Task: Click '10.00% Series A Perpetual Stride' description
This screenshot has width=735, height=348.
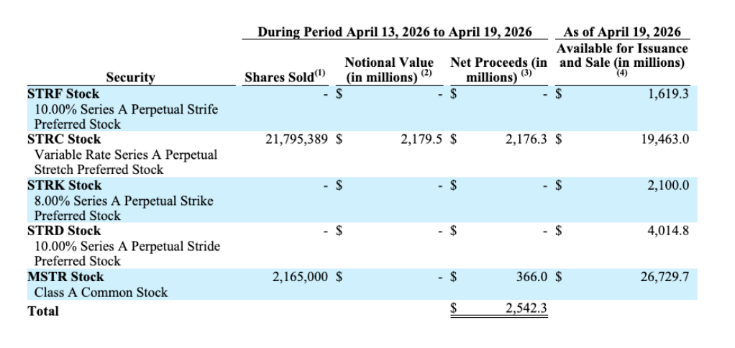Action: click(127, 246)
